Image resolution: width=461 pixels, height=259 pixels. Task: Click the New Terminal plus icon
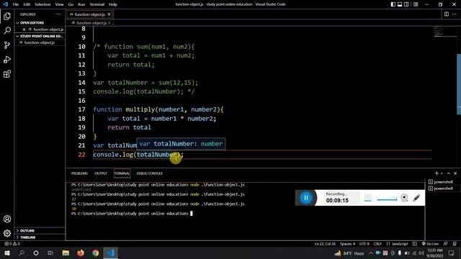click(437, 173)
